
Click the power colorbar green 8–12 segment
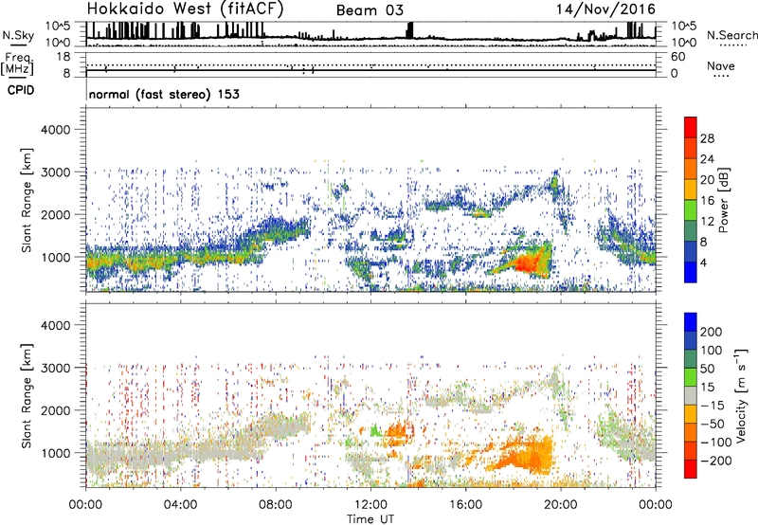click(691, 230)
